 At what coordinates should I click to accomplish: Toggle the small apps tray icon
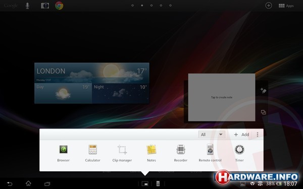coord(145,183)
